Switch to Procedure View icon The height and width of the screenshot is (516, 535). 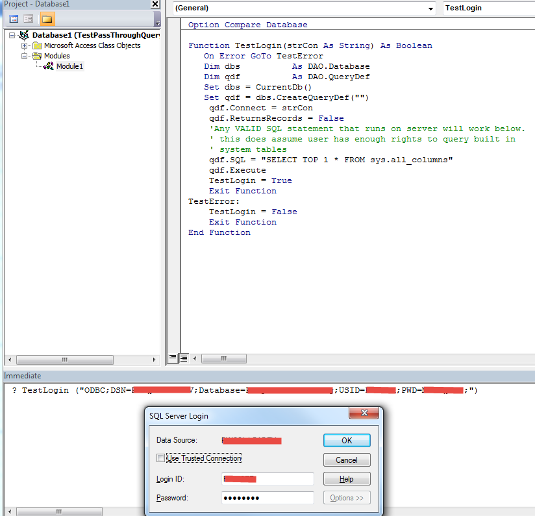(x=173, y=358)
